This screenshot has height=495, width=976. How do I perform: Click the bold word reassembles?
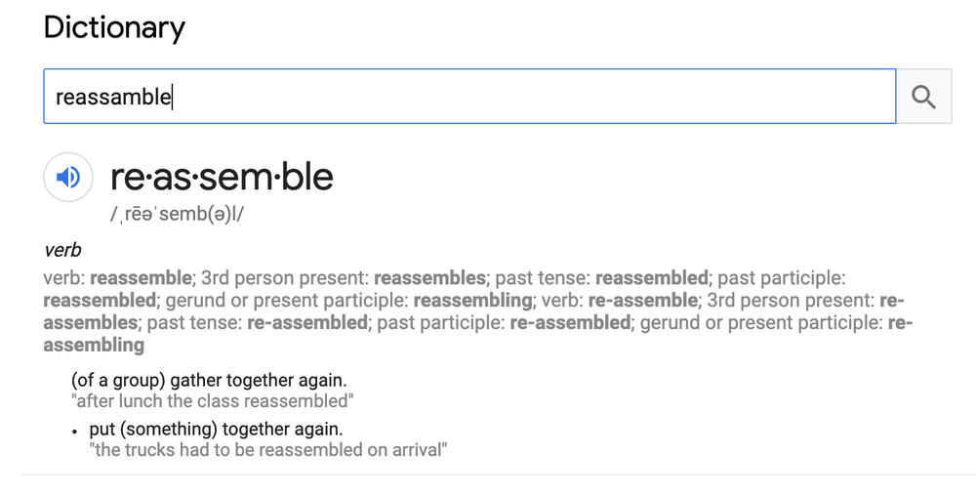coord(429,277)
